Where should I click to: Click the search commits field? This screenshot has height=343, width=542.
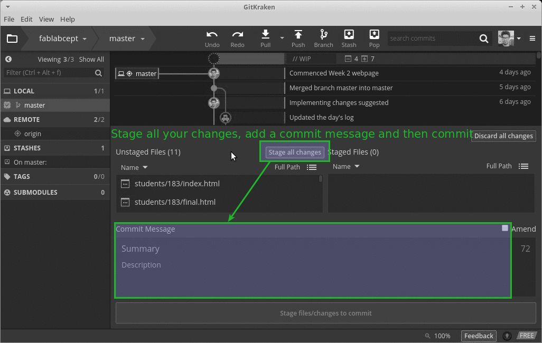coord(432,39)
